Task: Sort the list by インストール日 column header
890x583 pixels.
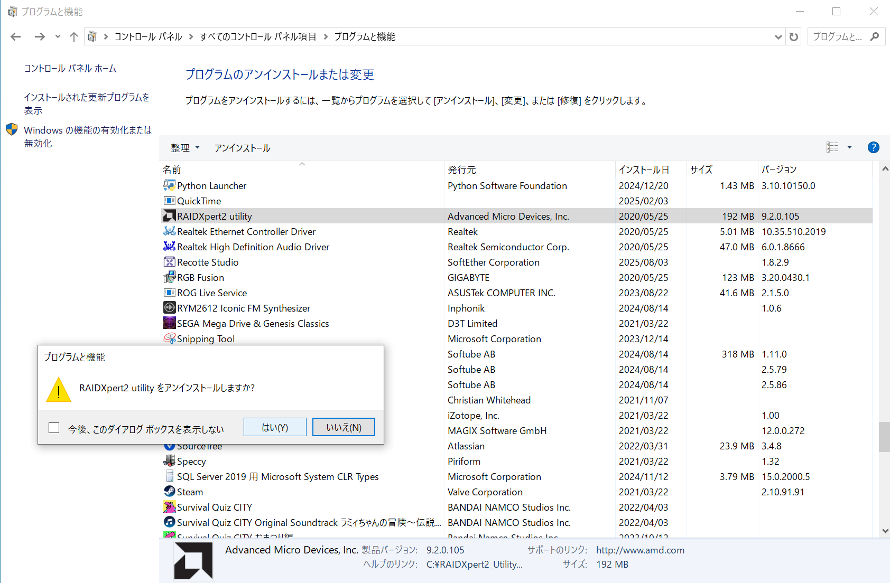Action: coord(644,170)
